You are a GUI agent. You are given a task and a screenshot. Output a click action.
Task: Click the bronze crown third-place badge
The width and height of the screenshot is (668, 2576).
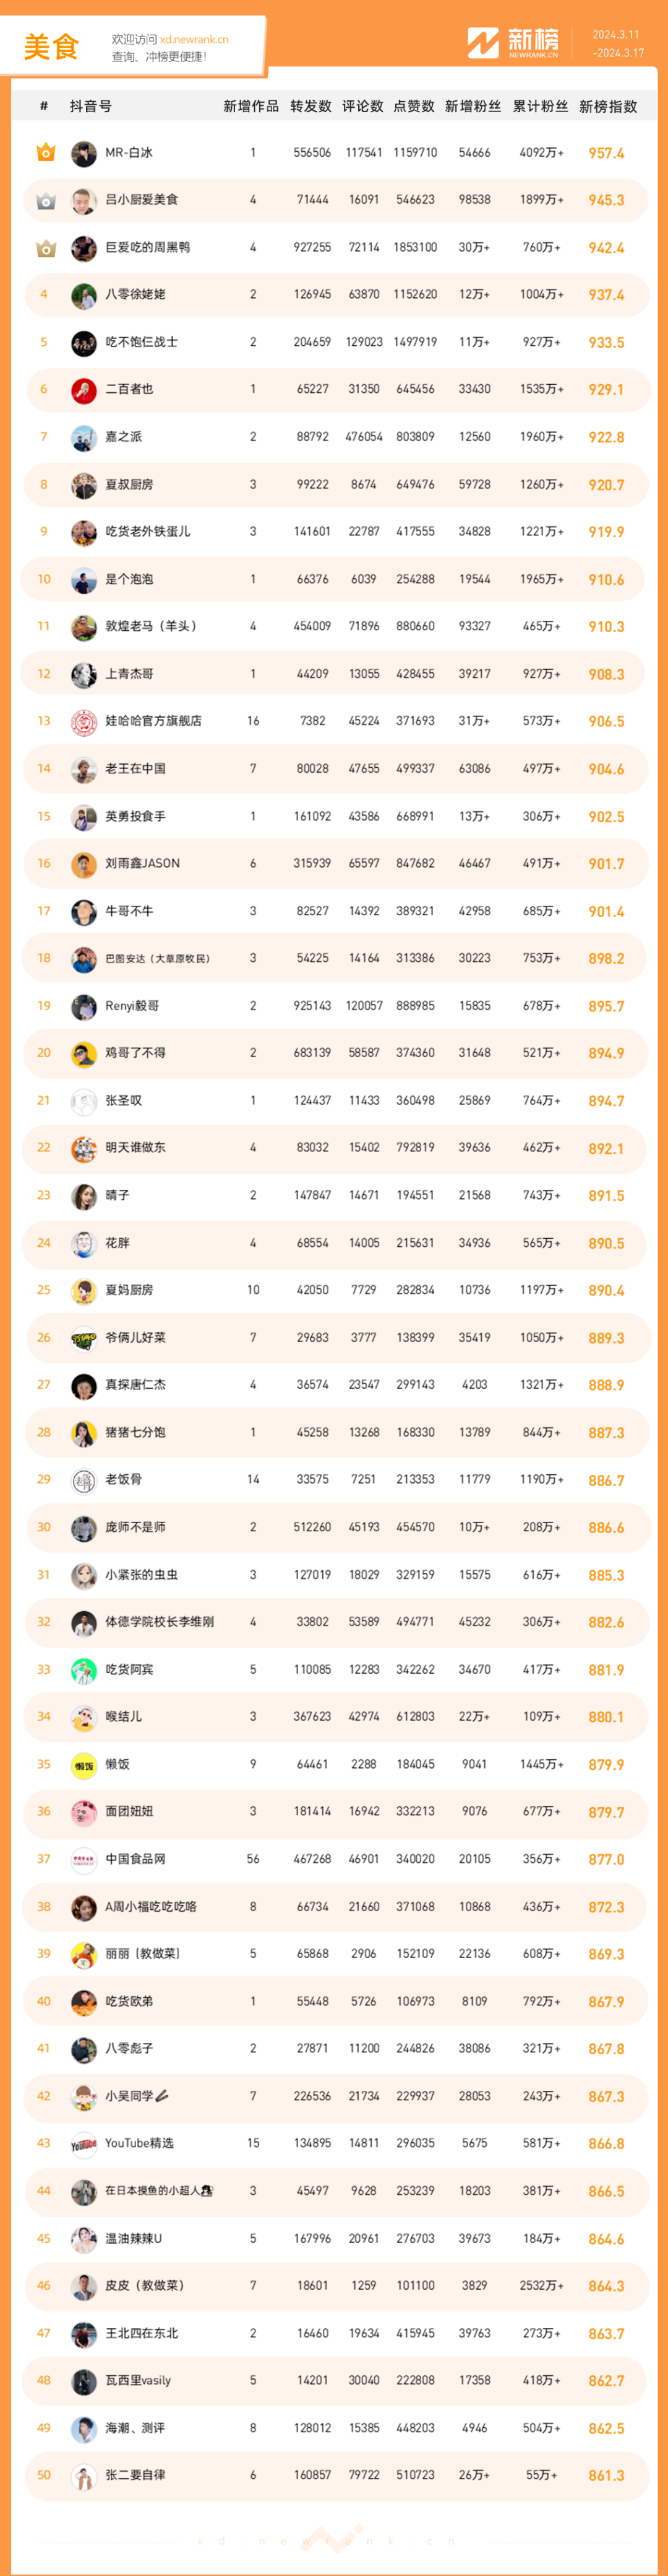click(45, 248)
